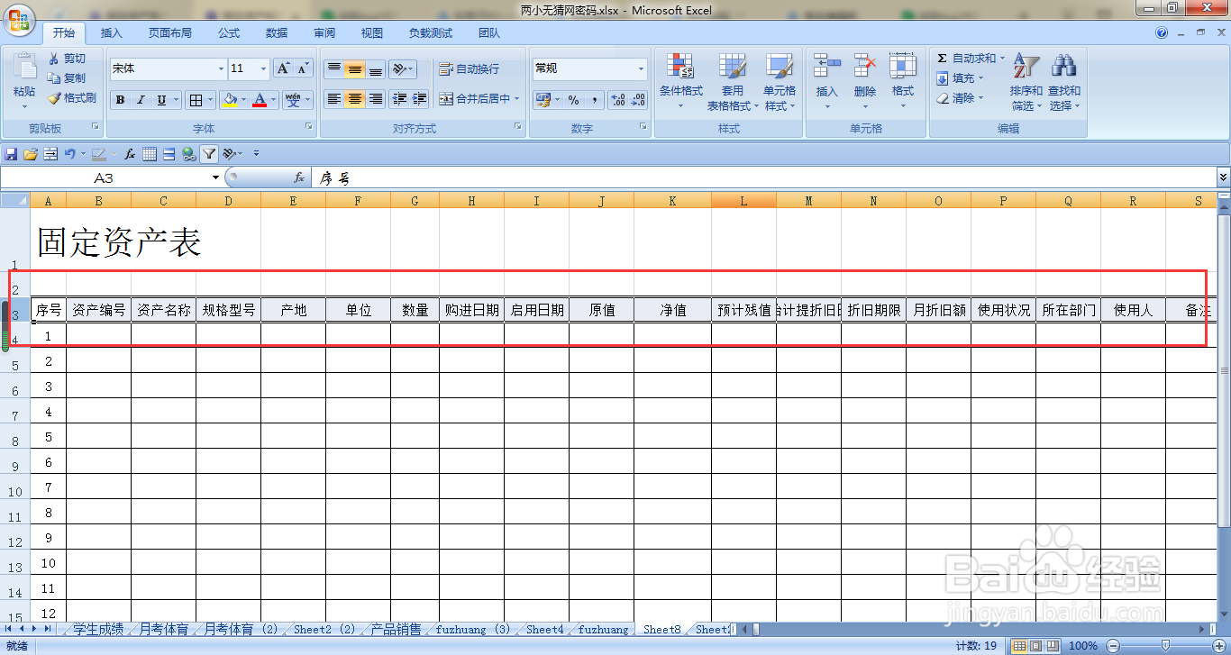Switch to the 公式 ribbon tab
This screenshot has width=1231, height=655.
tap(229, 33)
